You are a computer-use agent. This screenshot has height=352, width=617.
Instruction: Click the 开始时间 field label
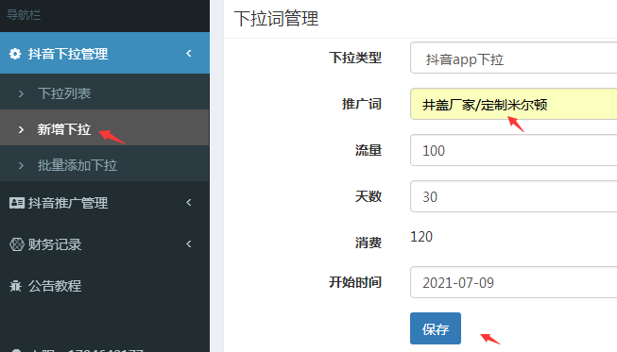click(355, 282)
